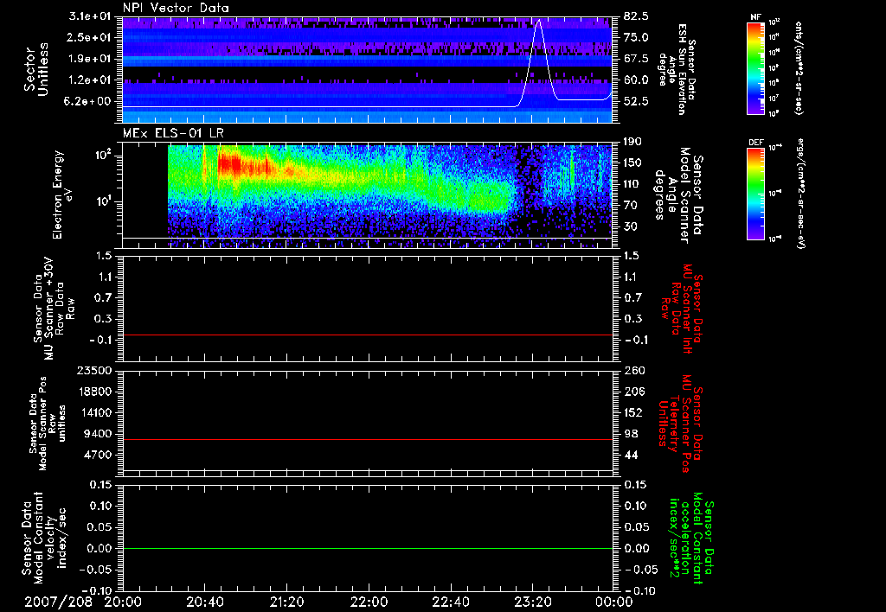
Task: Select the 'ESH Sun Elevation Angle' axis label
Action: [677, 69]
